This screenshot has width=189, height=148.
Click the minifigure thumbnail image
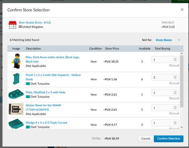click(x=16, y=61)
